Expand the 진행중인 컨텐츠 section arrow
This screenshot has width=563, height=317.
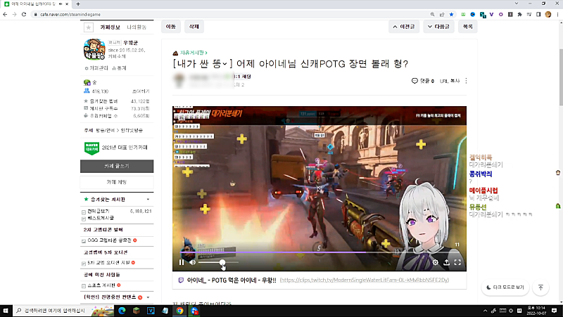(x=148, y=297)
